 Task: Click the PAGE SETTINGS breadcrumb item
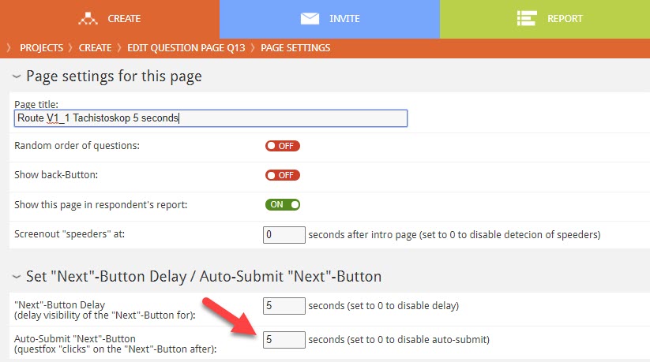point(295,48)
